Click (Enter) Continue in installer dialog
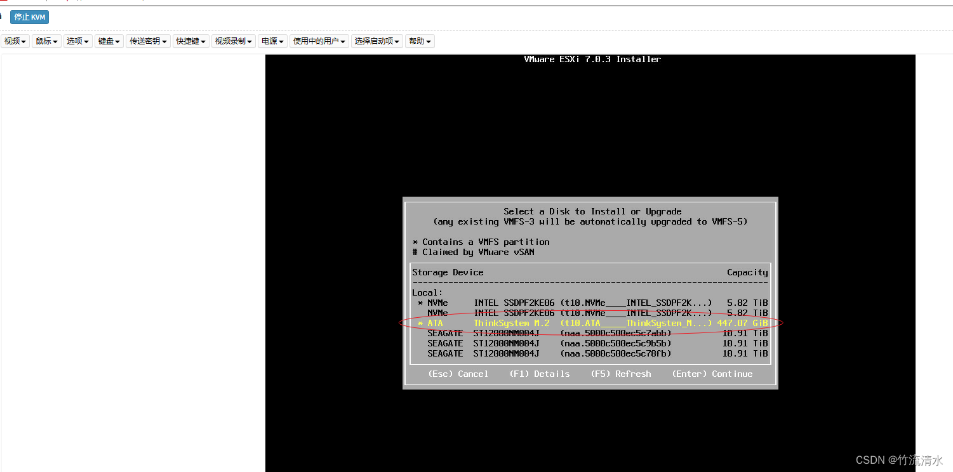Screen dimensions: 953x472 [x=712, y=374]
